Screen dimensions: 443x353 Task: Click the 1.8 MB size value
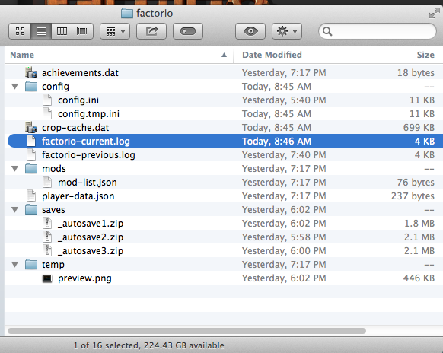419,224
